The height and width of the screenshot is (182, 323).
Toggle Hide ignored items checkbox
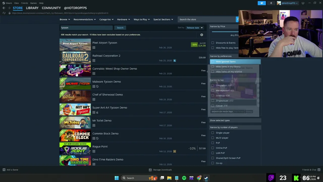[x=212, y=62]
